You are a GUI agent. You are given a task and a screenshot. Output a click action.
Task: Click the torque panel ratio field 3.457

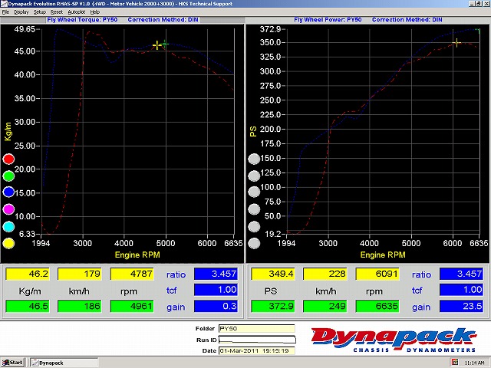(216, 274)
